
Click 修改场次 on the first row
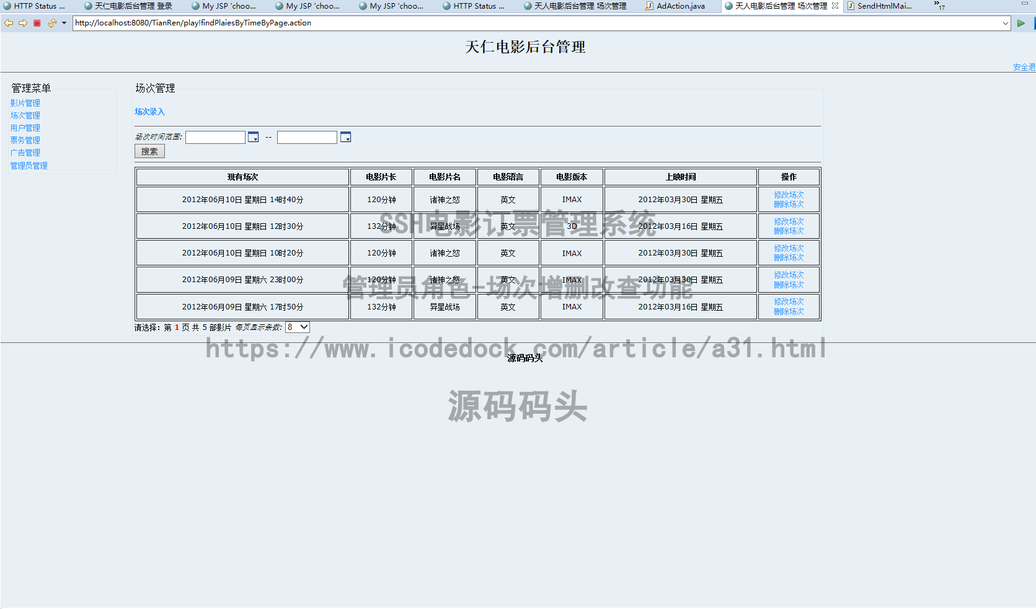788,195
